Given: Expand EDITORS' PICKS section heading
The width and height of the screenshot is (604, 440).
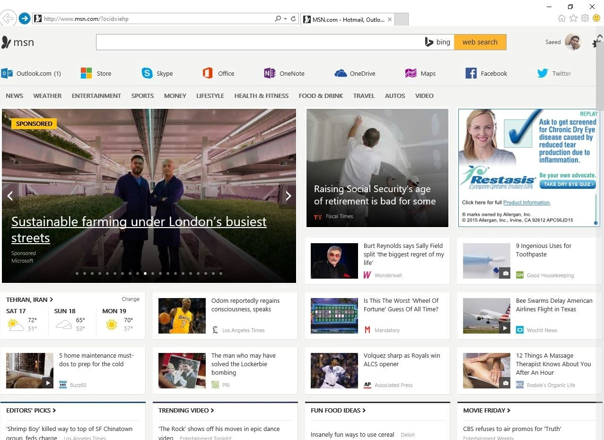Looking at the screenshot, I should point(31,410).
